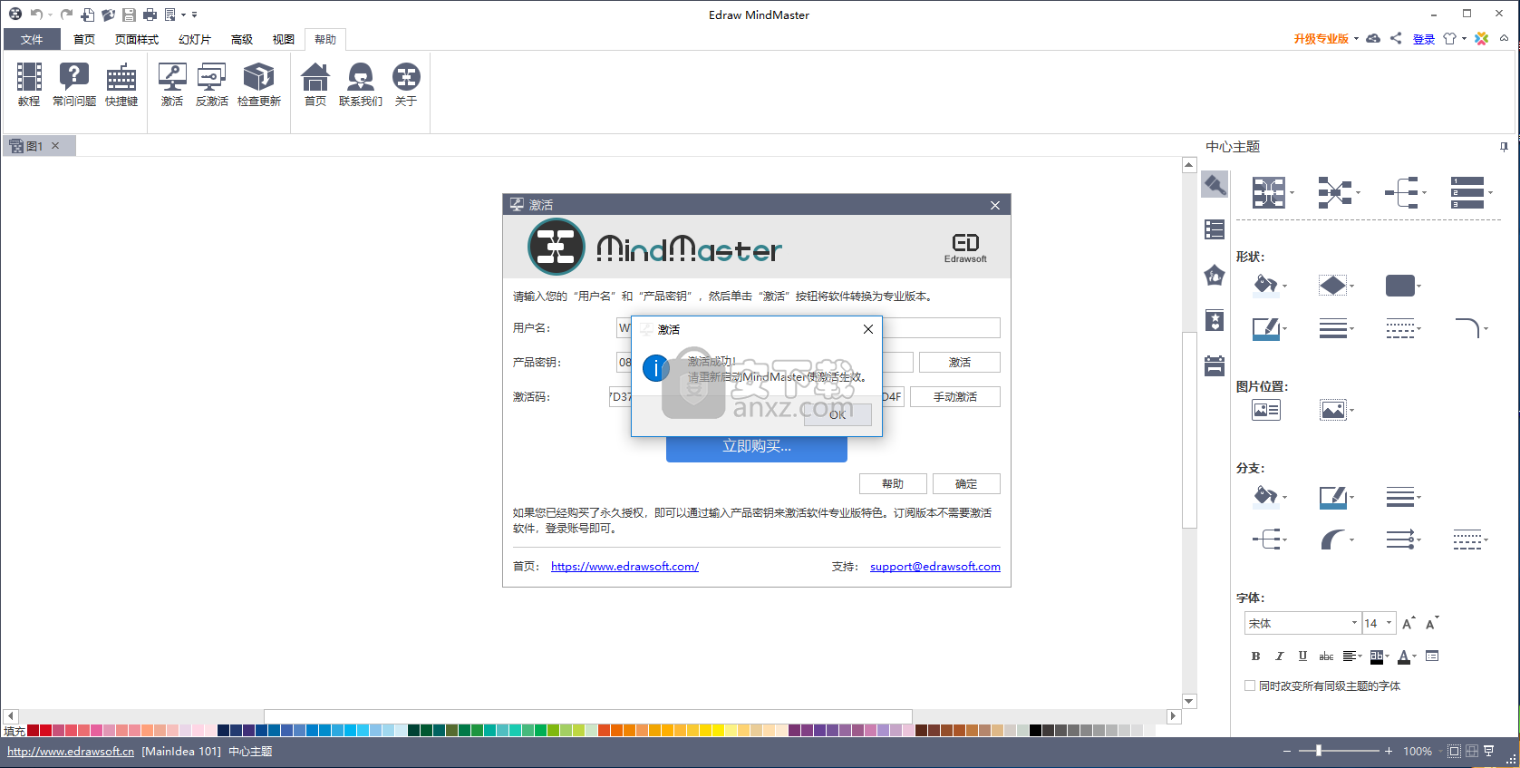
Task: Click the paint bucket under 分支
Action: click(1266, 496)
